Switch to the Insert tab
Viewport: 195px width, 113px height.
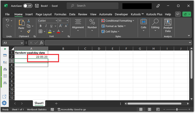29,14
